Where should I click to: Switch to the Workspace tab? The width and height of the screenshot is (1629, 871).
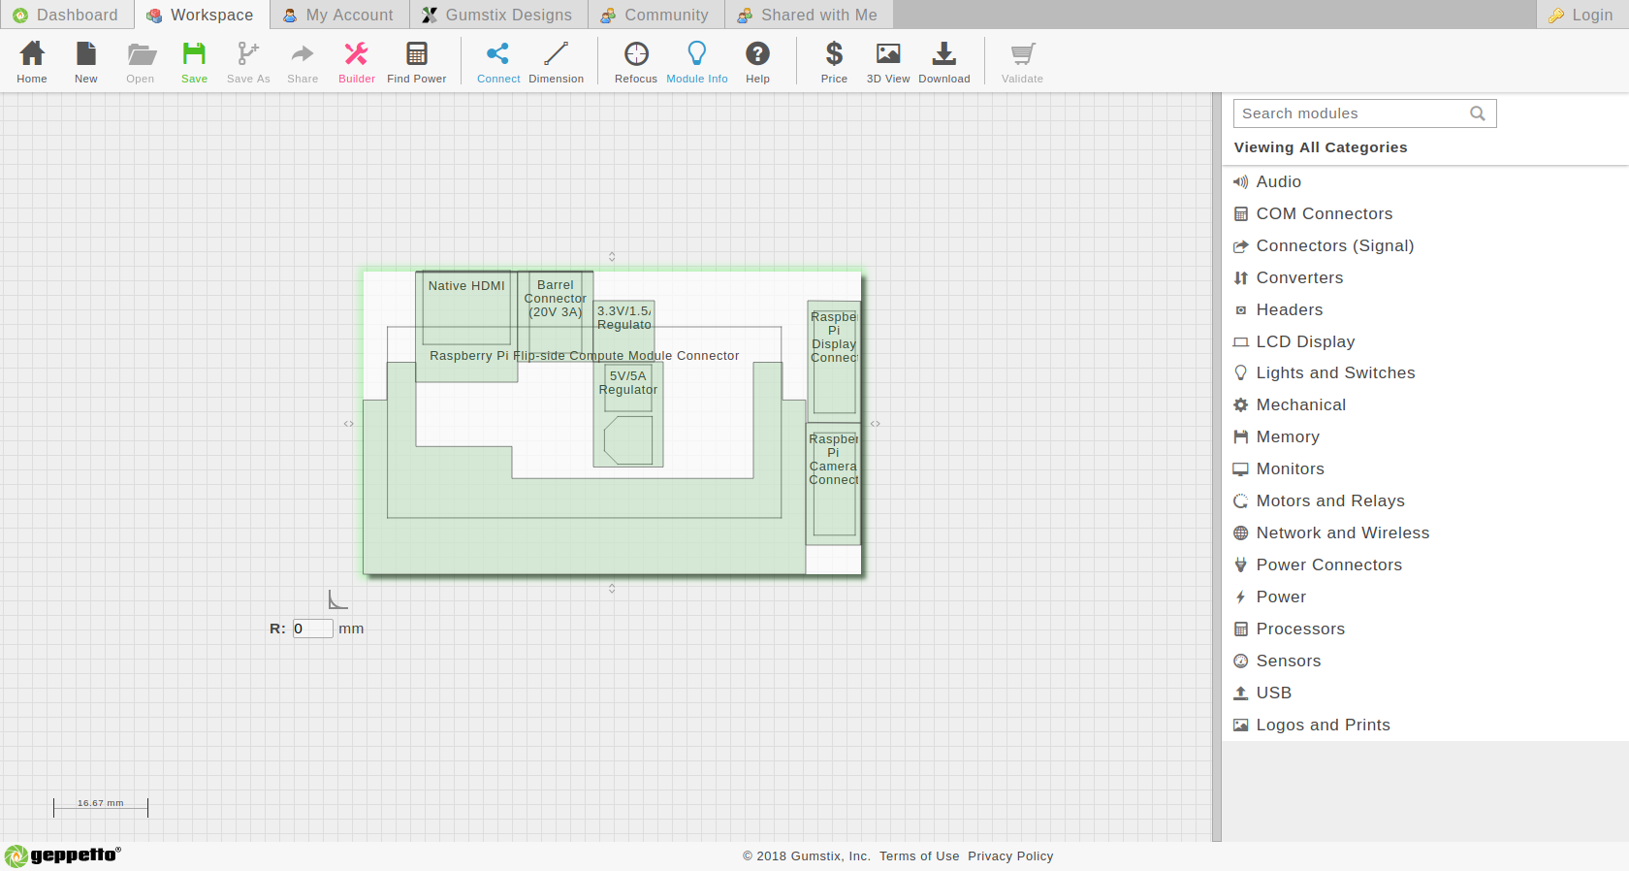point(201,15)
